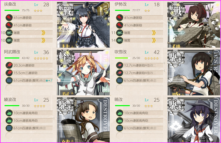Click Akatsuki Kai's 駆逐 character card
Viewport: 221px width, 143px height.
(194, 120)
